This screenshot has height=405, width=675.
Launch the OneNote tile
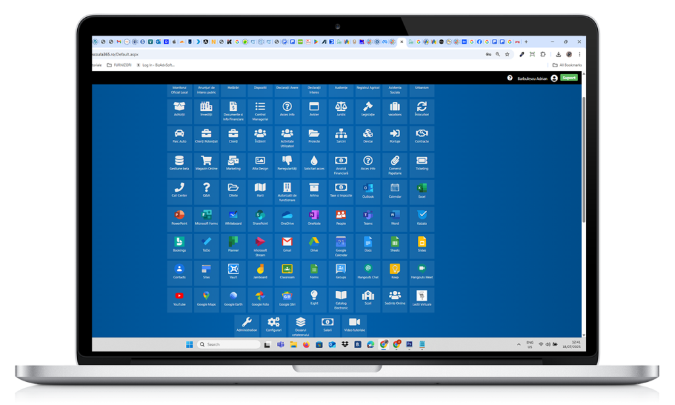(314, 219)
